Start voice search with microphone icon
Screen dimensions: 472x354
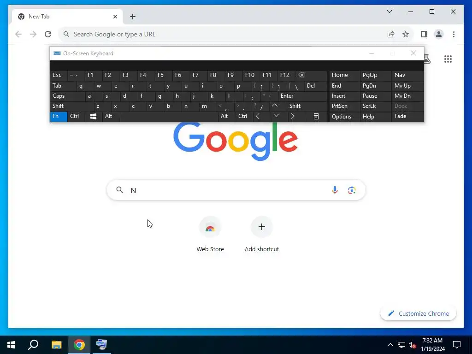point(335,190)
